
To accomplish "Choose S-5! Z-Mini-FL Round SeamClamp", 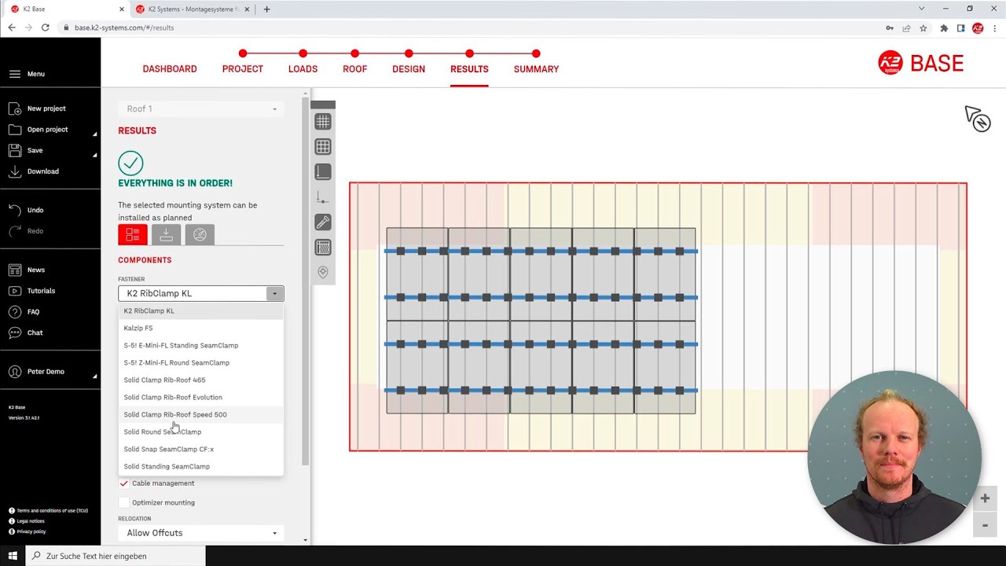I will click(200, 362).
